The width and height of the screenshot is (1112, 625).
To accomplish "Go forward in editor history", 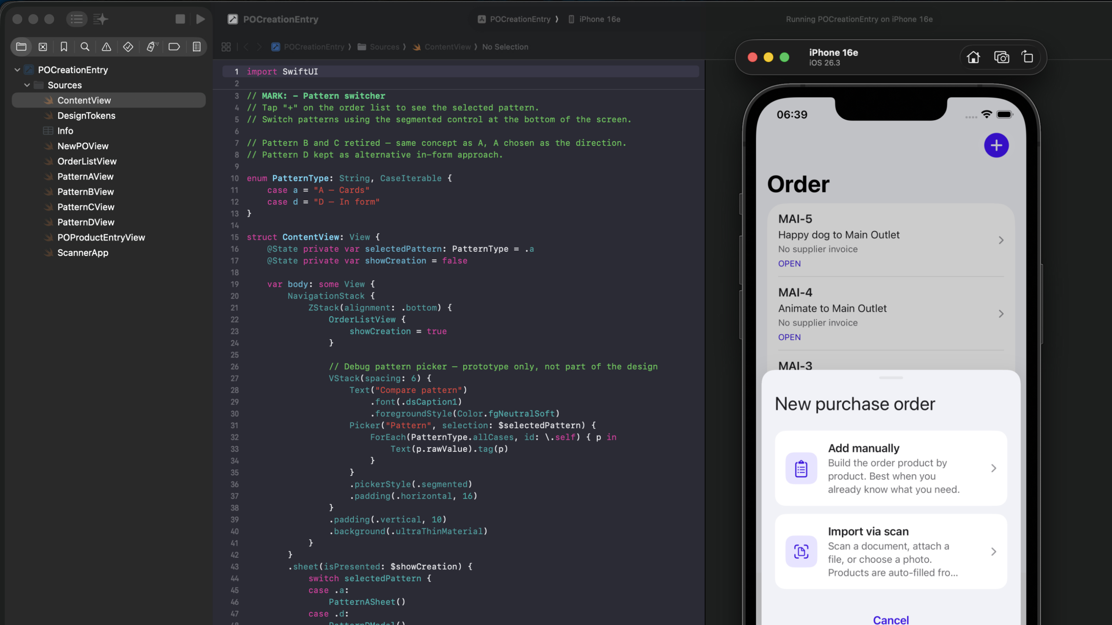I will pos(259,47).
